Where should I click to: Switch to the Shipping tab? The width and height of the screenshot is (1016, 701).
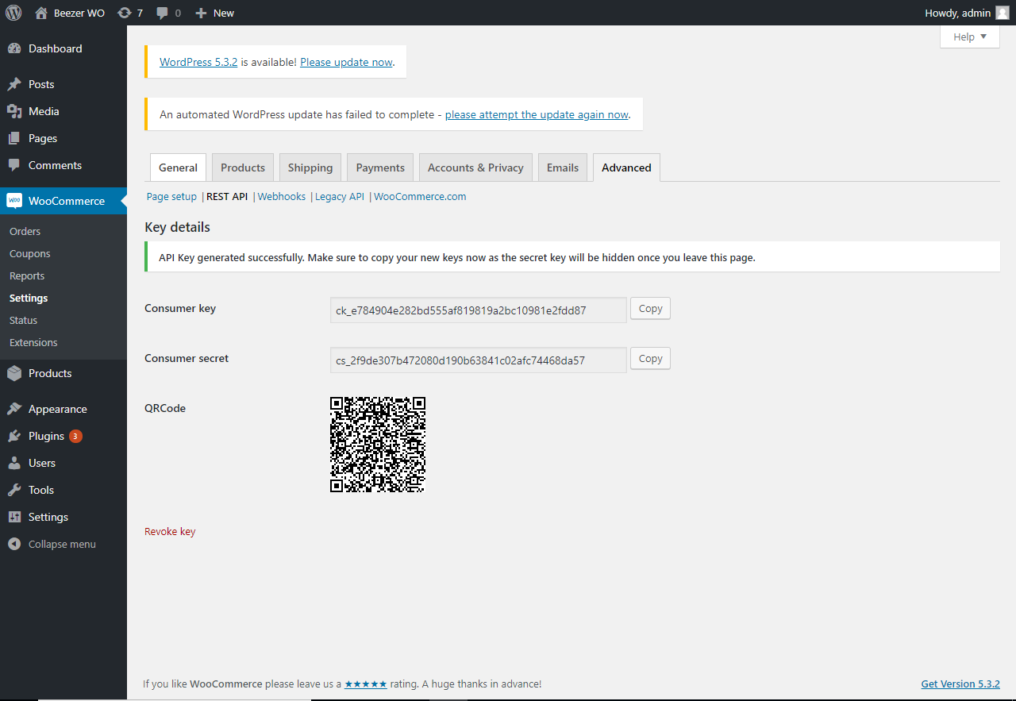pos(310,168)
